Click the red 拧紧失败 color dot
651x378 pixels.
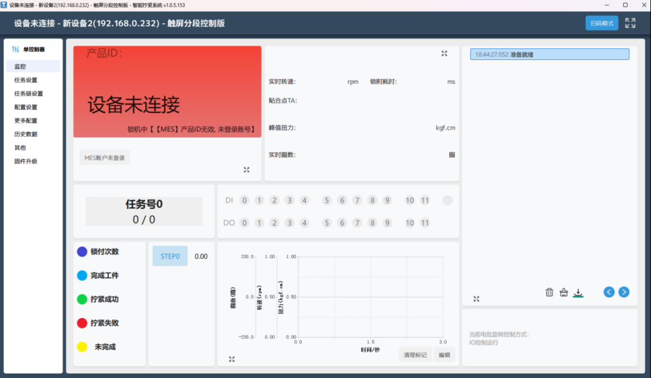tap(82, 323)
